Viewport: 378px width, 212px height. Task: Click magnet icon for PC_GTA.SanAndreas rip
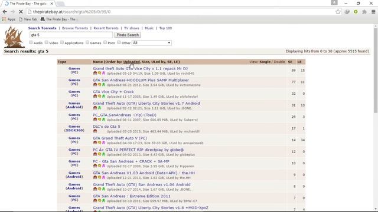pos(95,120)
